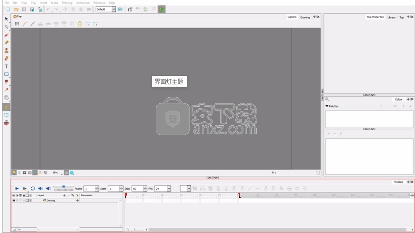Switch to the Library tab

point(392,17)
